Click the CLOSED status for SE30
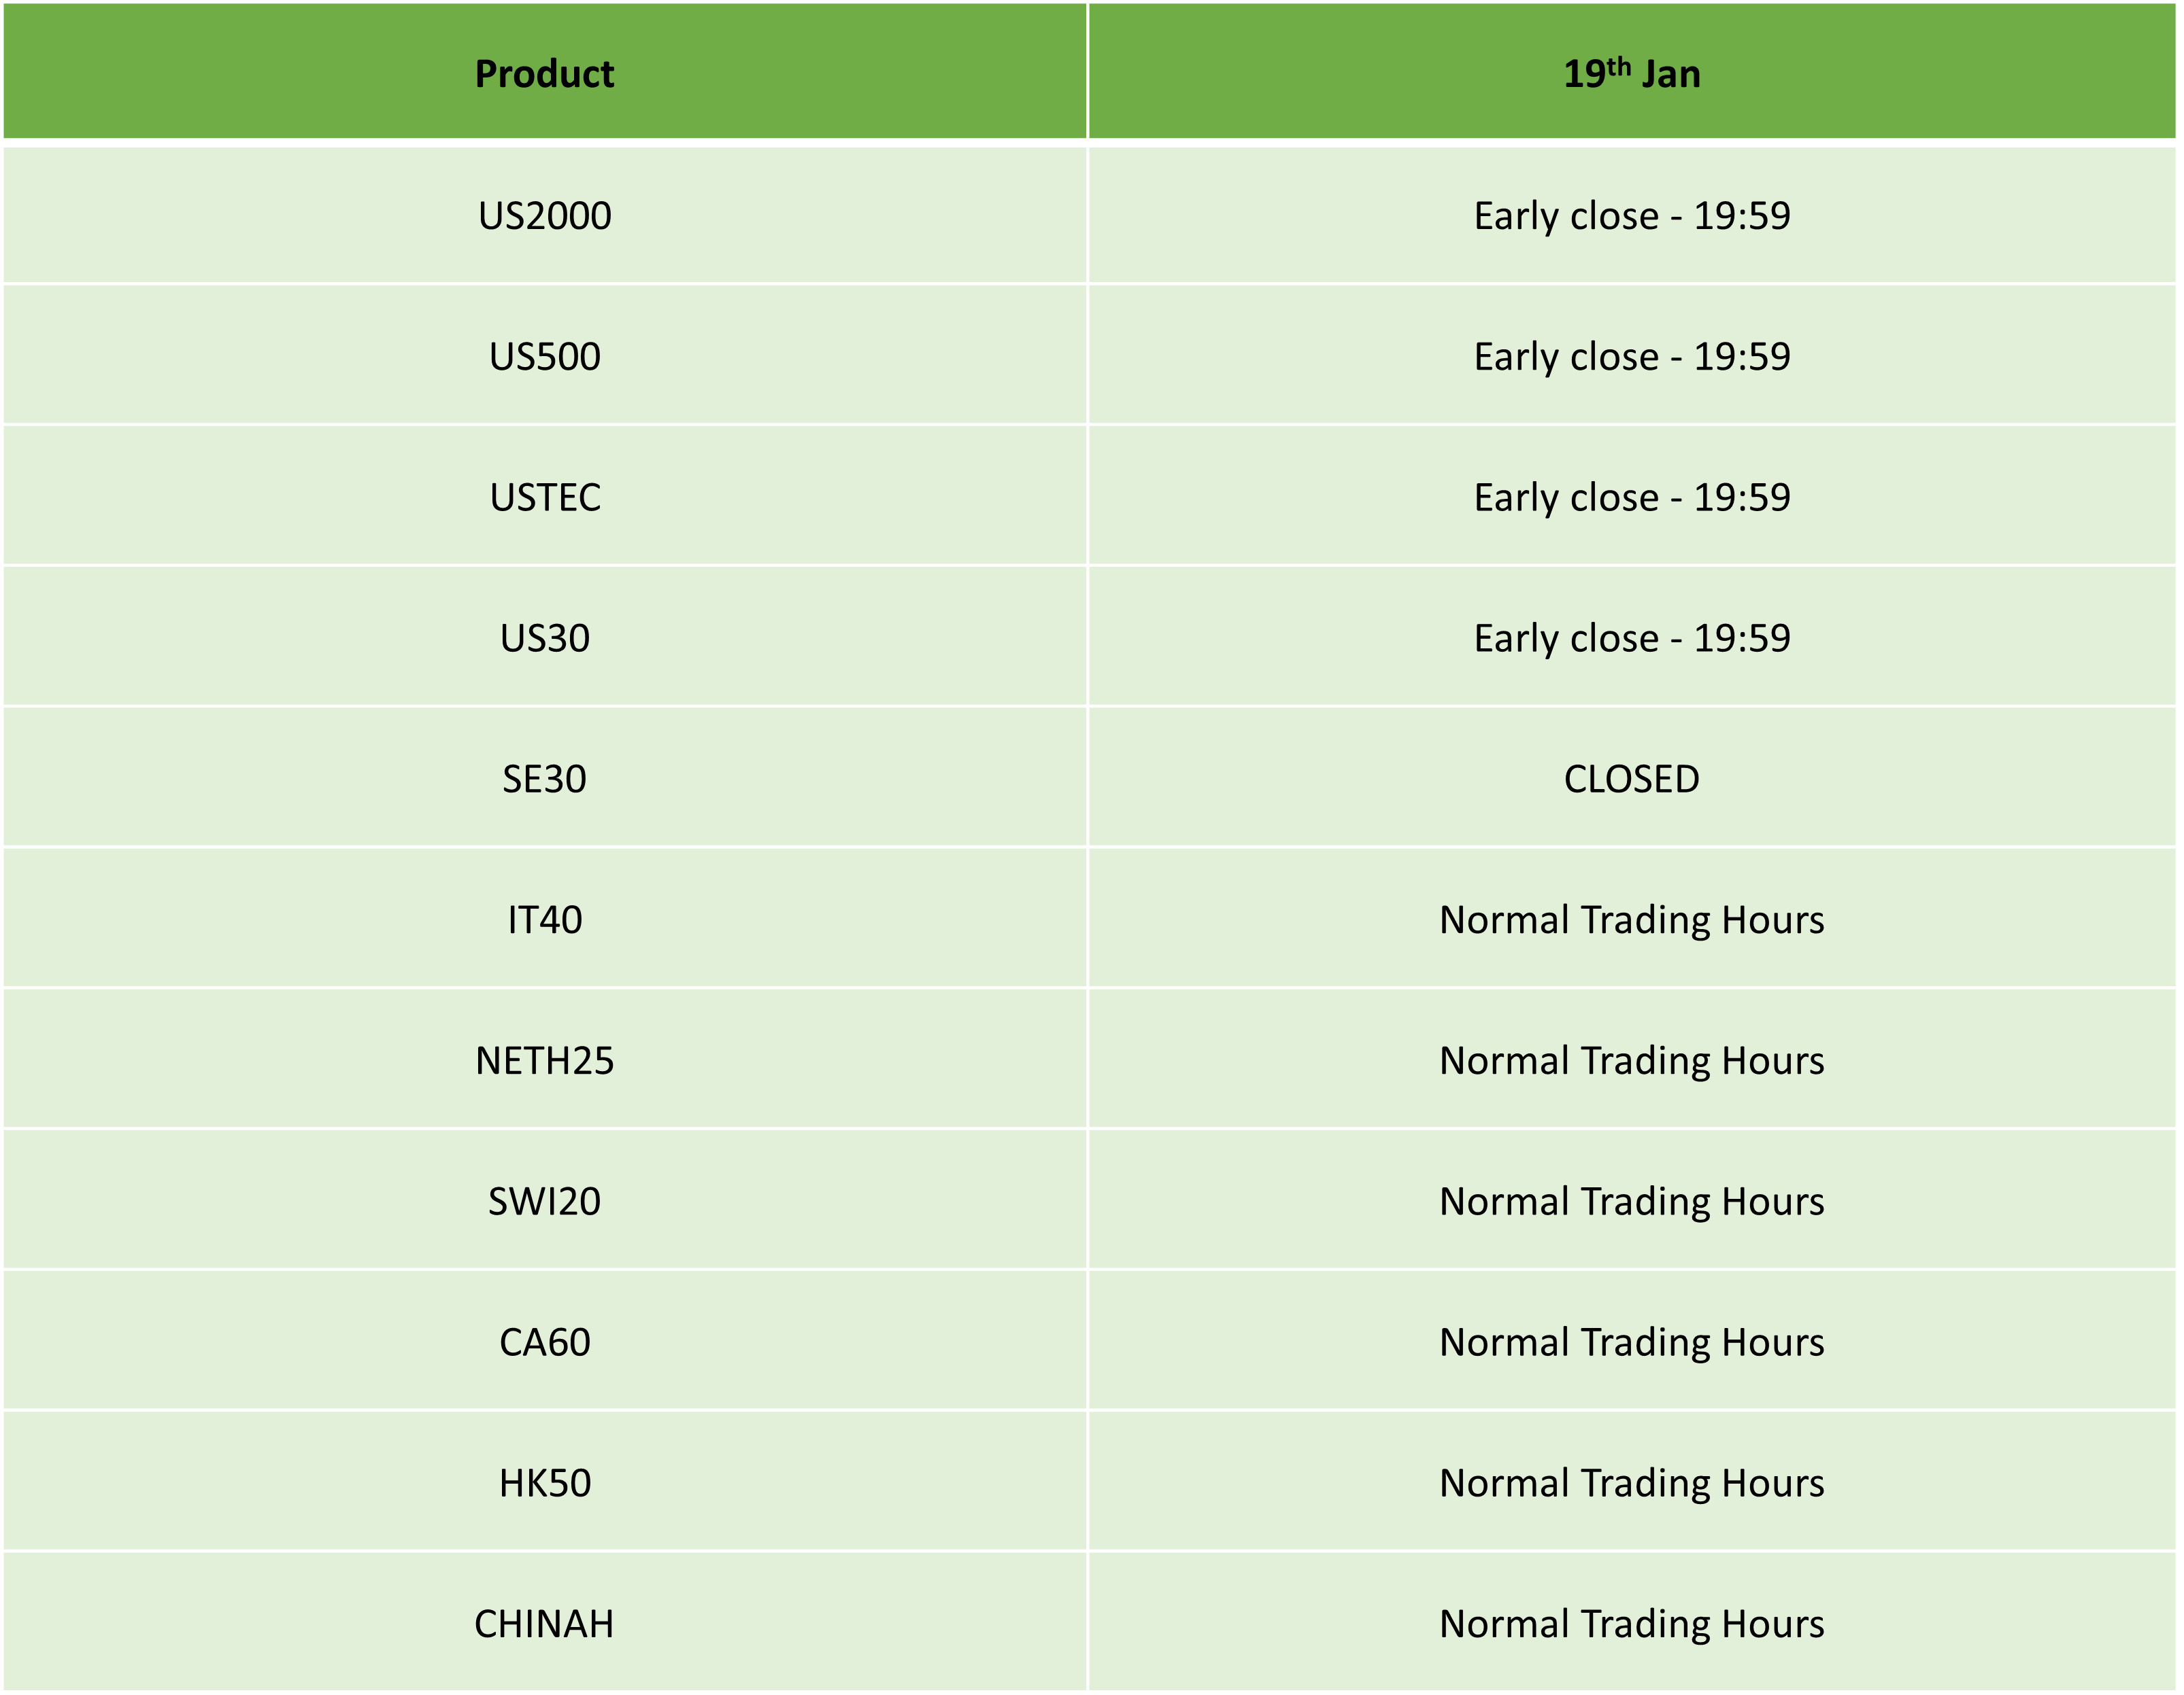The height and width of the screenshot is (1695, 2184). [1631, 780]
